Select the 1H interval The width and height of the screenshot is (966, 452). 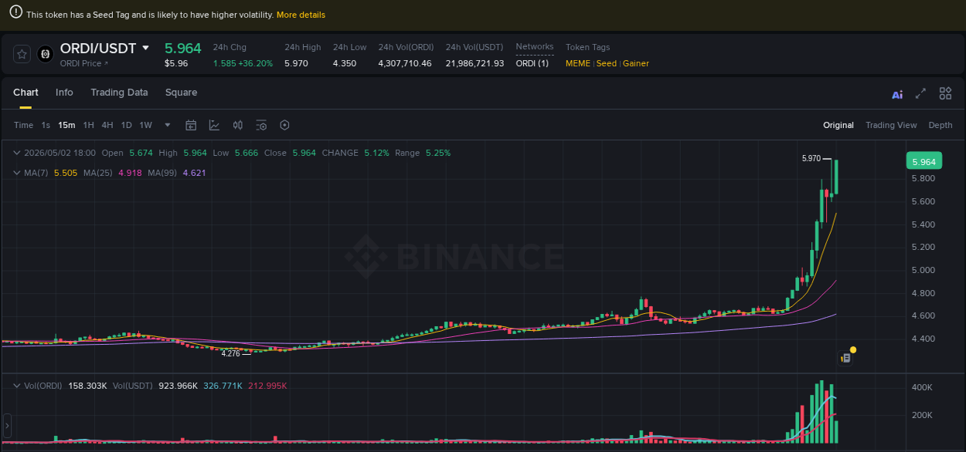coord(89,125)
